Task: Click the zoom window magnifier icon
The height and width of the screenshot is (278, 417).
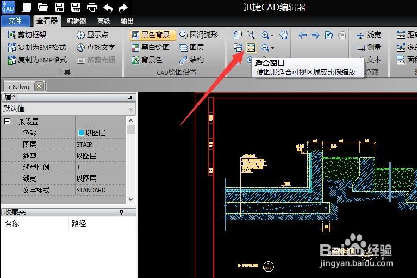Action: (251, 35)
